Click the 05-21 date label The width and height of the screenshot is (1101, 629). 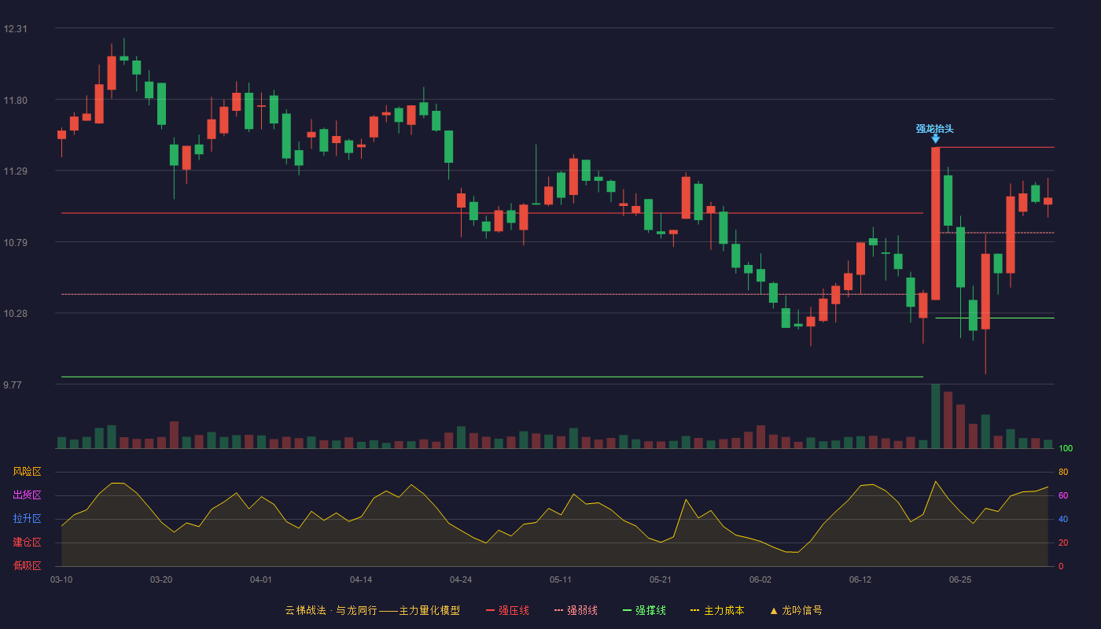click(x=661, y=579)
